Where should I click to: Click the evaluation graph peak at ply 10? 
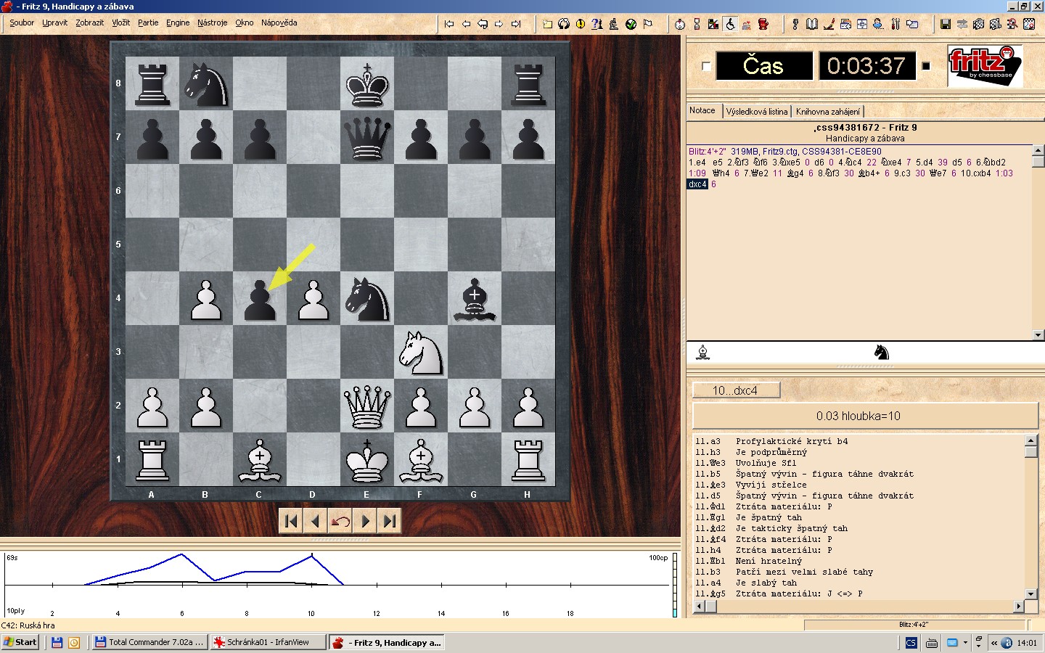(x=312, y=555)
